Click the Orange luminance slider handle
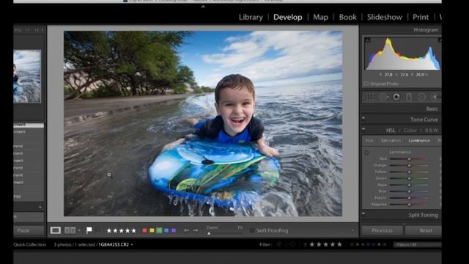 tap(409, 166)
